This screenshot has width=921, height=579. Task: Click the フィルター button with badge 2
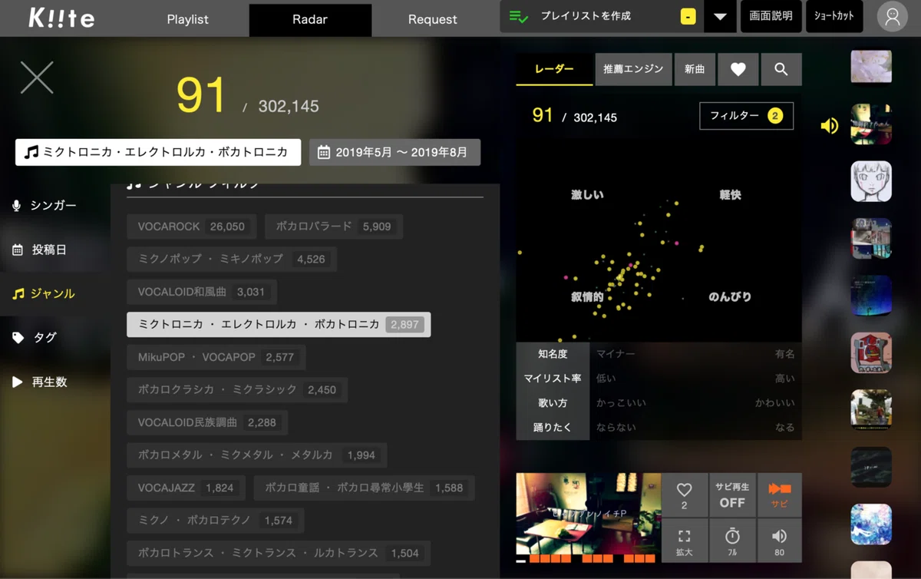coord(746,116)
